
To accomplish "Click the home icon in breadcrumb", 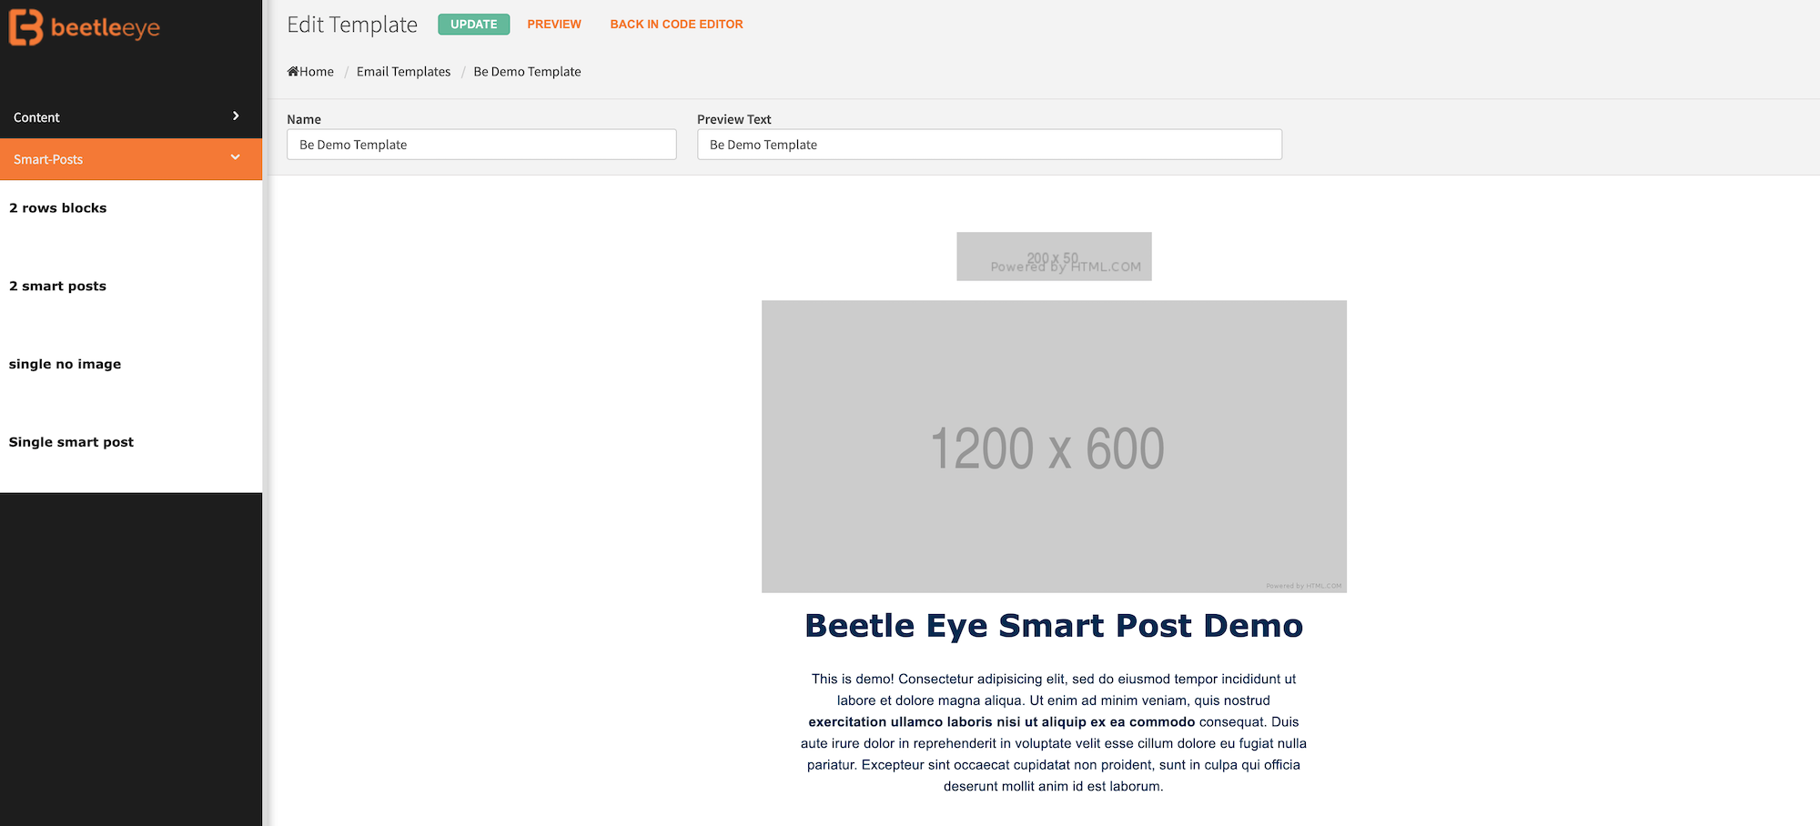I will point(293,71).
